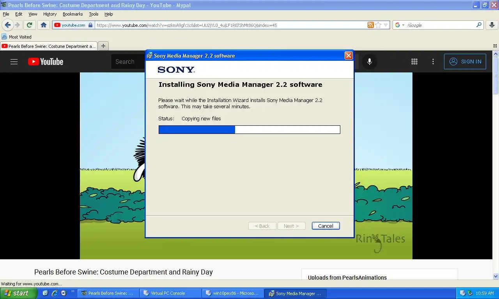Image resolution: width=499 pixels, height=299 pixels.
Task: Reload the page with the refresh icon
Action: pyautogui.click(x=29, y=25)
